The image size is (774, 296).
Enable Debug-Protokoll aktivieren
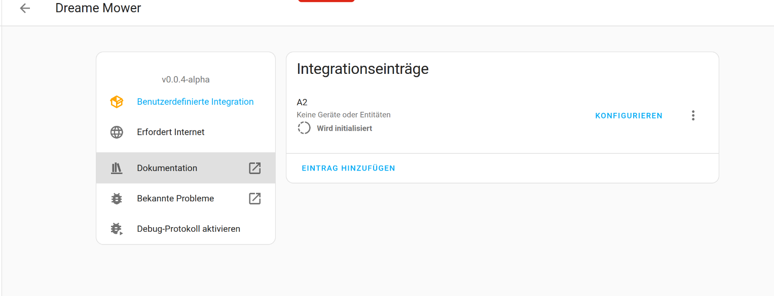pos(186,229)
